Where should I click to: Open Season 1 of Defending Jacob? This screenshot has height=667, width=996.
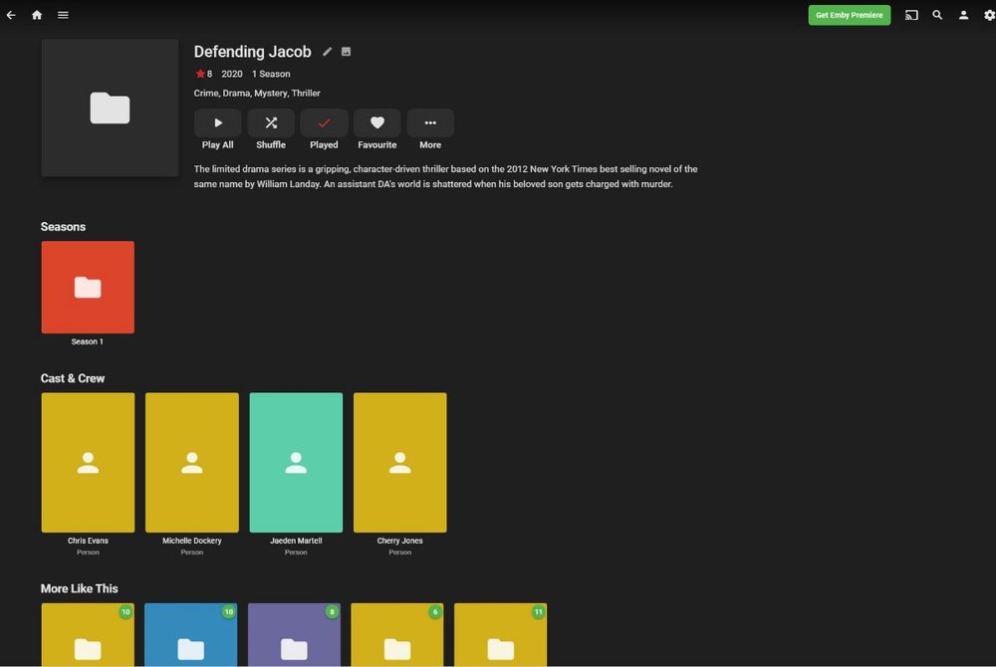coord(88,287)
